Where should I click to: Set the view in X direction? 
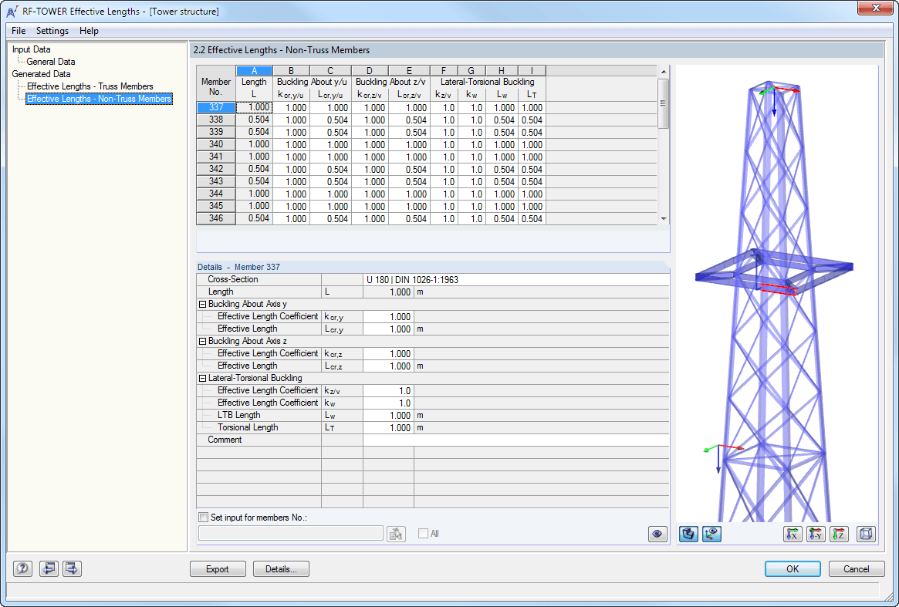(792, 534)
